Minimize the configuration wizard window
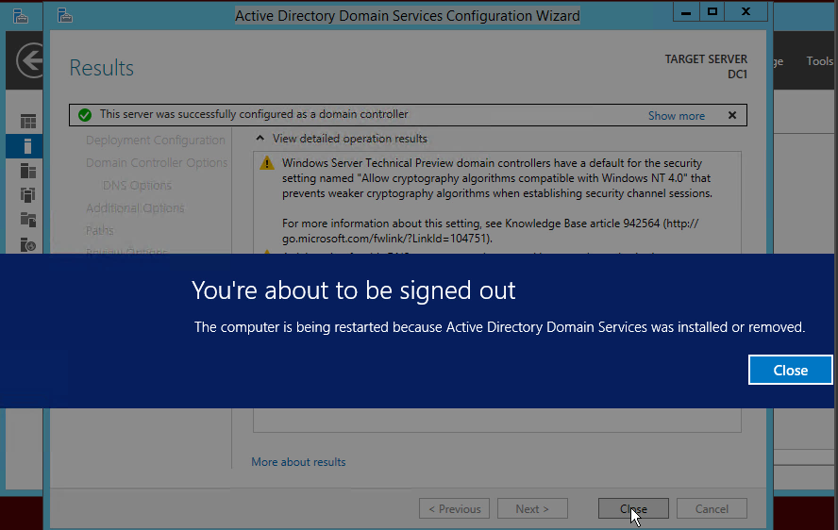This screenshot has width=838, height=530. [686, 11]
